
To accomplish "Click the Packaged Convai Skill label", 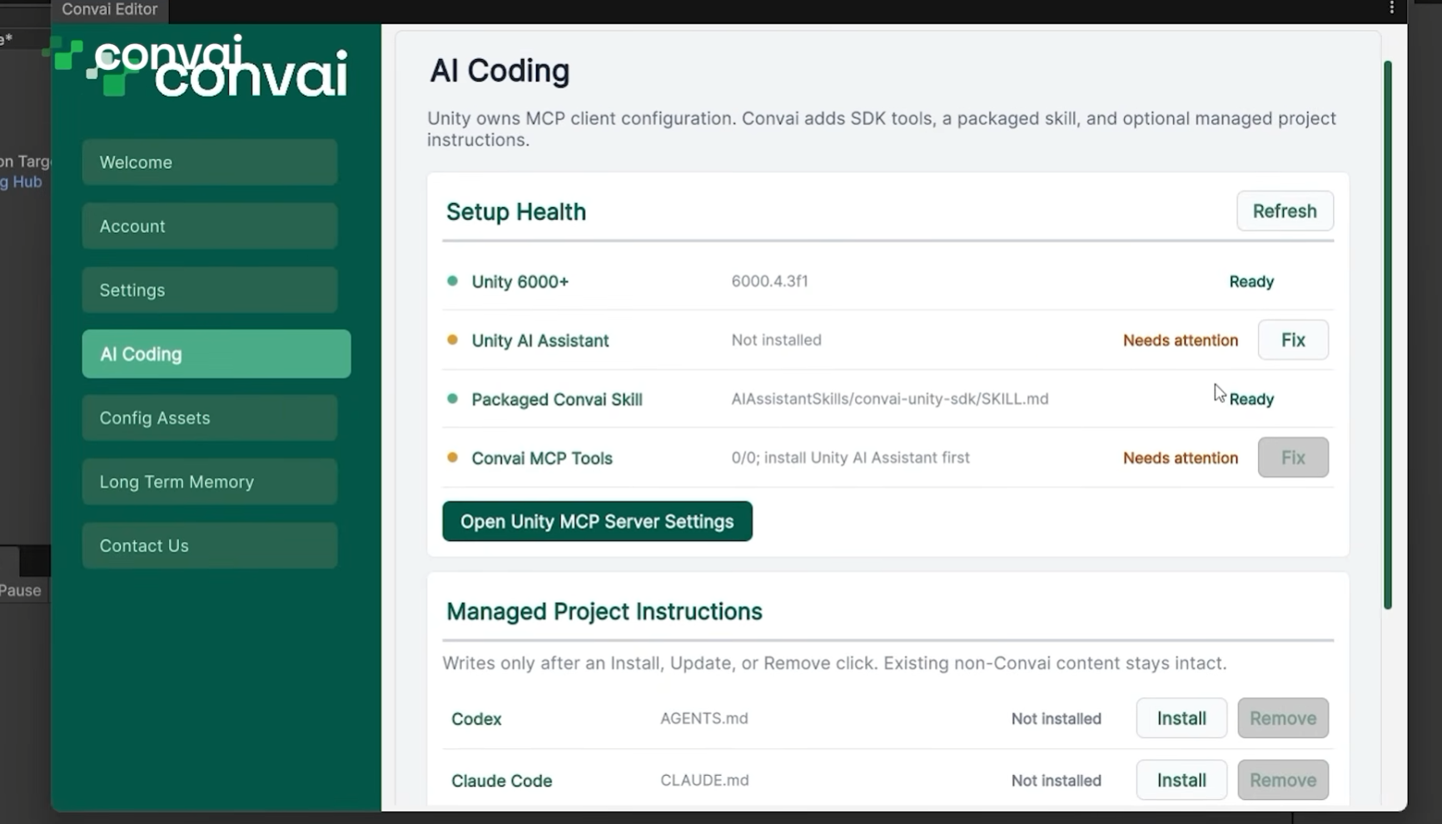I will [x=557, y=400].
